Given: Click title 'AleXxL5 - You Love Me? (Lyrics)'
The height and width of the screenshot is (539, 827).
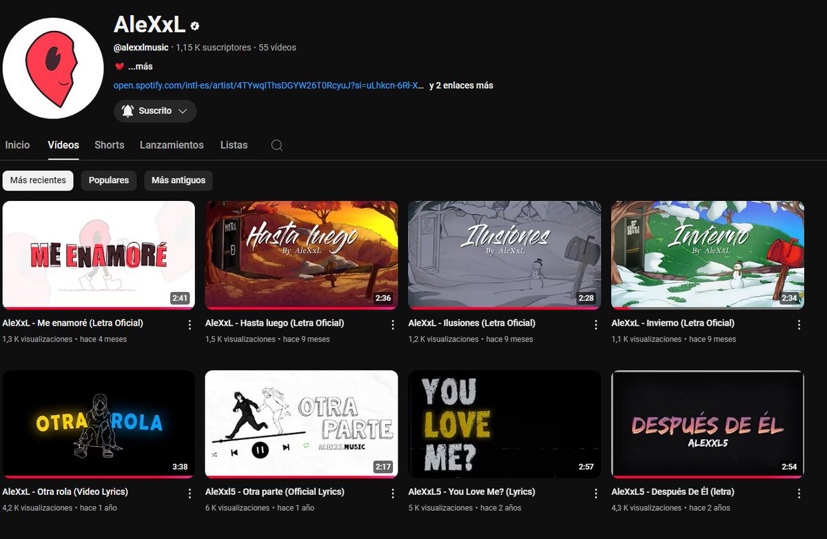Looking at the screenshot, I should (471, 492).
